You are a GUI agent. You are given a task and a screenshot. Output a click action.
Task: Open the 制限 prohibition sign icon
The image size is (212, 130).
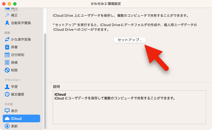tap(7, 70)
